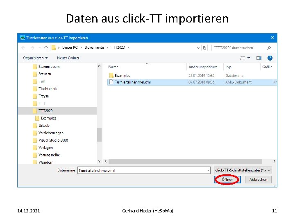Screen dimensions: 295x221
Task: Open the Dateiname dropdown arrow
Action: [x=208, y=170]
